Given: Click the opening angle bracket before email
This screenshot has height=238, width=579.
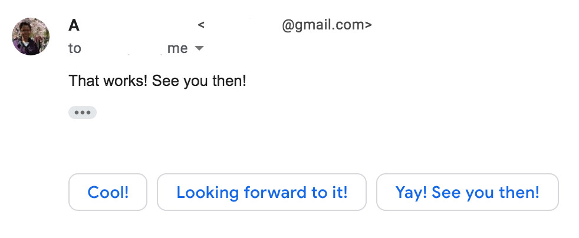Looking at the screenshot, I should point(202,25).
